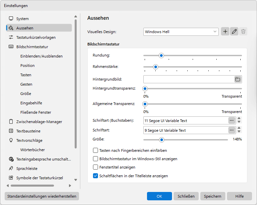Click into the Hintergrundbild path field

pos(189,79)
